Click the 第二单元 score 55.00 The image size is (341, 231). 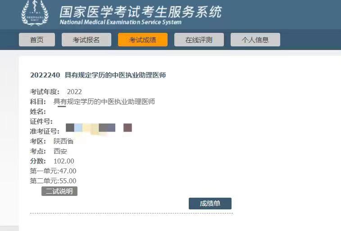point(68,181)
